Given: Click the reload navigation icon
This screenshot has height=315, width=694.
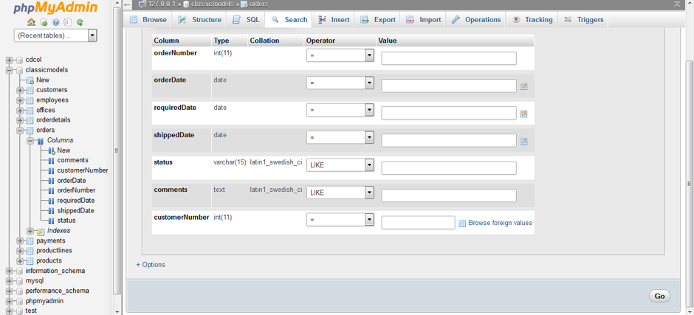Looking at the screenshot, I should click(x=80, y=22).
